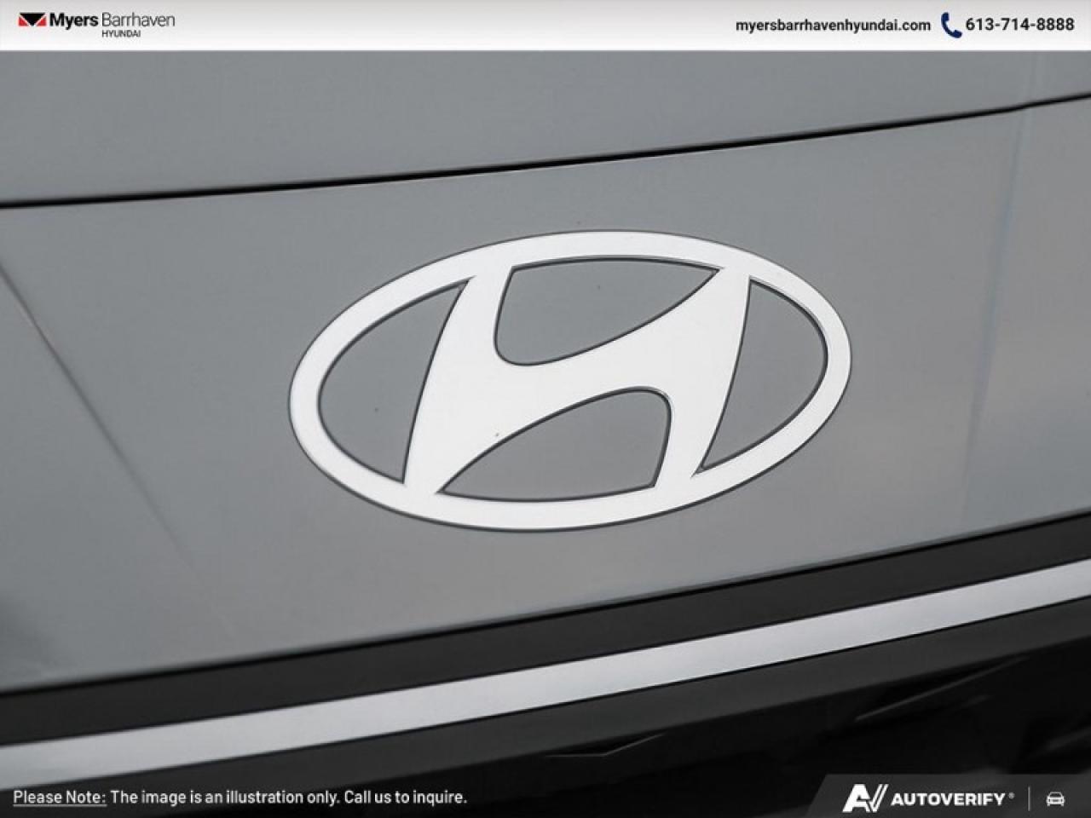Click the divider line before the car icon
The width and height of the screenshot is (1091, 818).
[1030, 799]
